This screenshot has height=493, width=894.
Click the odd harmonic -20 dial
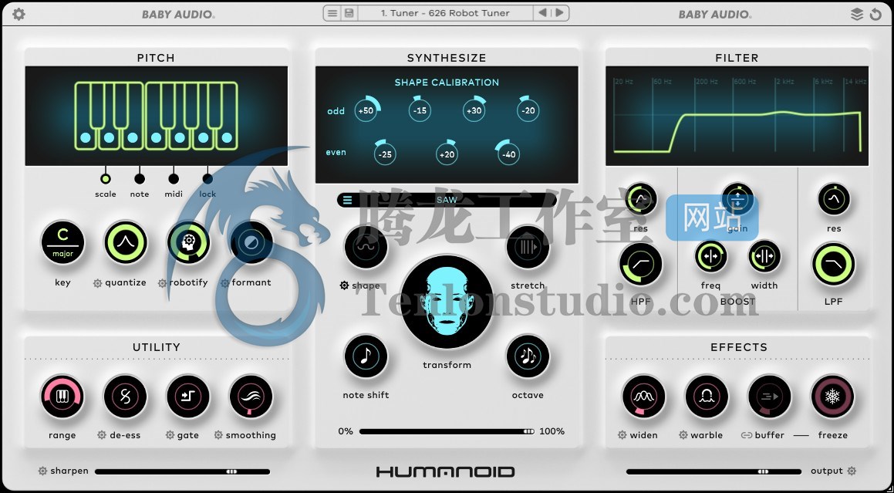click(x=528, y=110)
